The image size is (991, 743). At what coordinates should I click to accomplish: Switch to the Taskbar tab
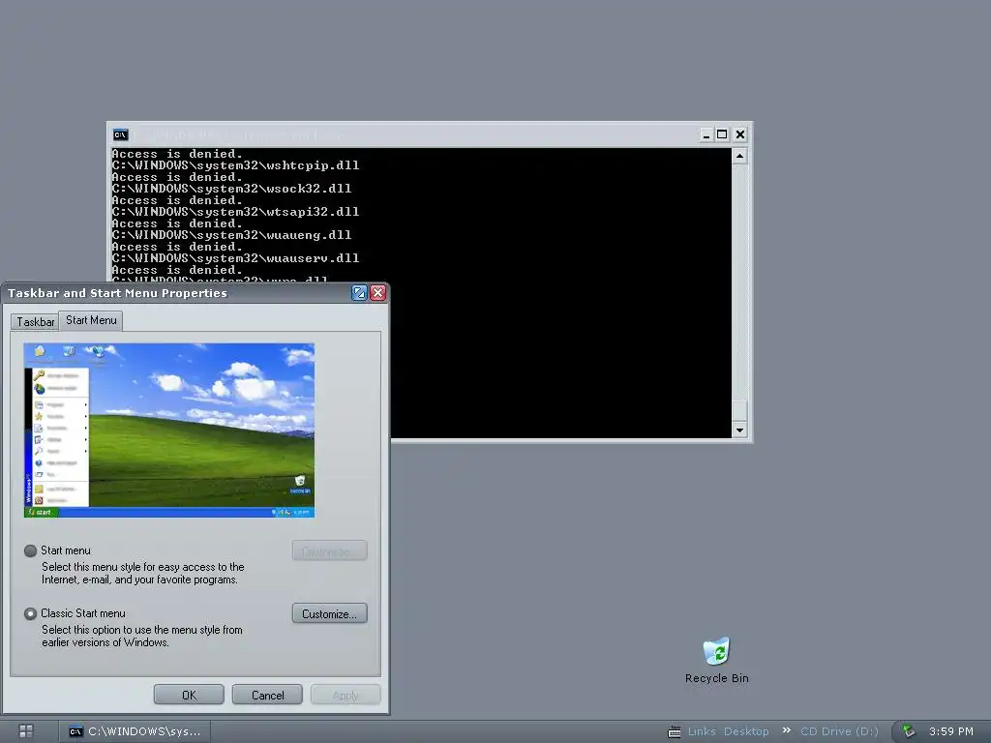point(36,321)
